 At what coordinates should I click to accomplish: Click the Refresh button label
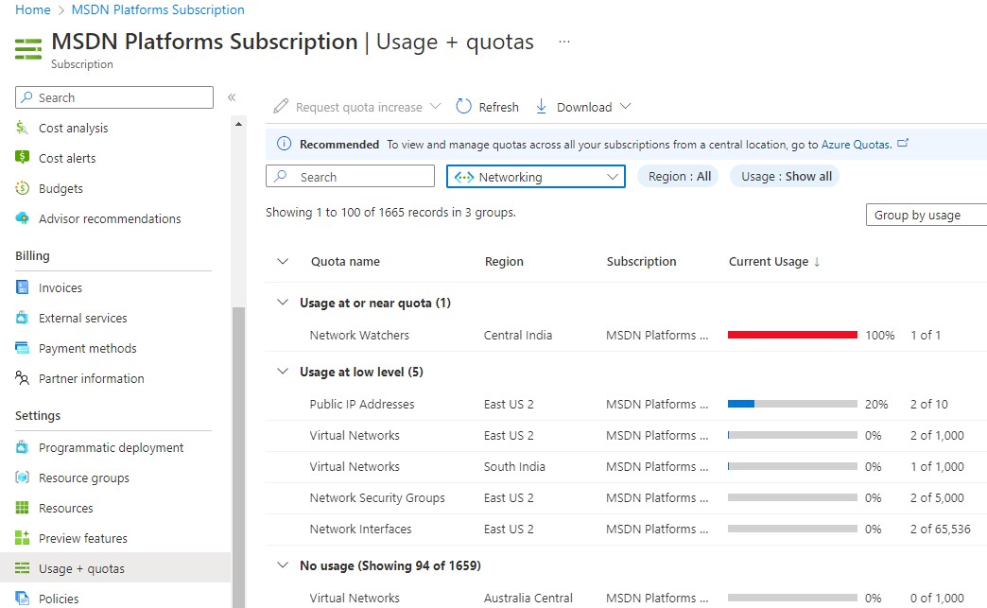[x=498, y=107]
